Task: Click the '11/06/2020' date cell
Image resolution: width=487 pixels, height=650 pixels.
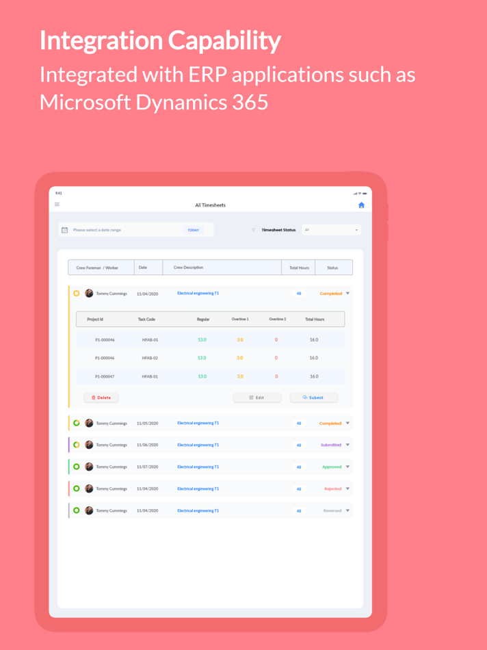Action: (148, 445)
